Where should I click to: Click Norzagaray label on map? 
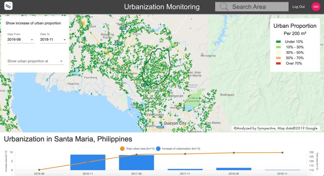click(x=208, y=55)
